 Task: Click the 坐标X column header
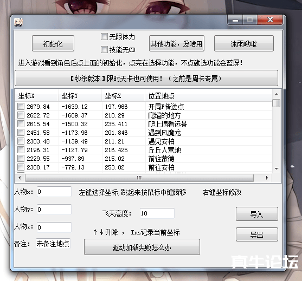36,96
